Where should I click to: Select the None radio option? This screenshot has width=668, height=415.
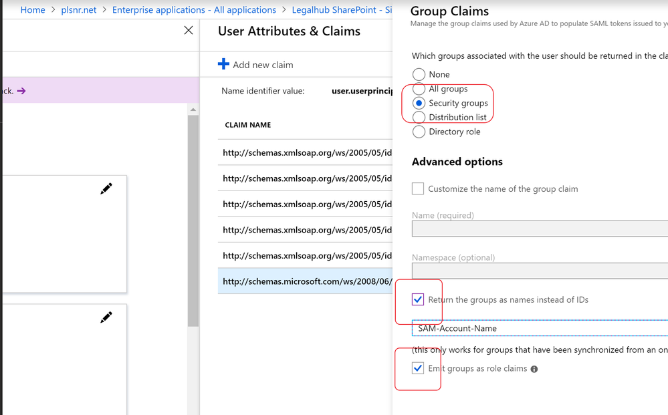coord(419,74)
